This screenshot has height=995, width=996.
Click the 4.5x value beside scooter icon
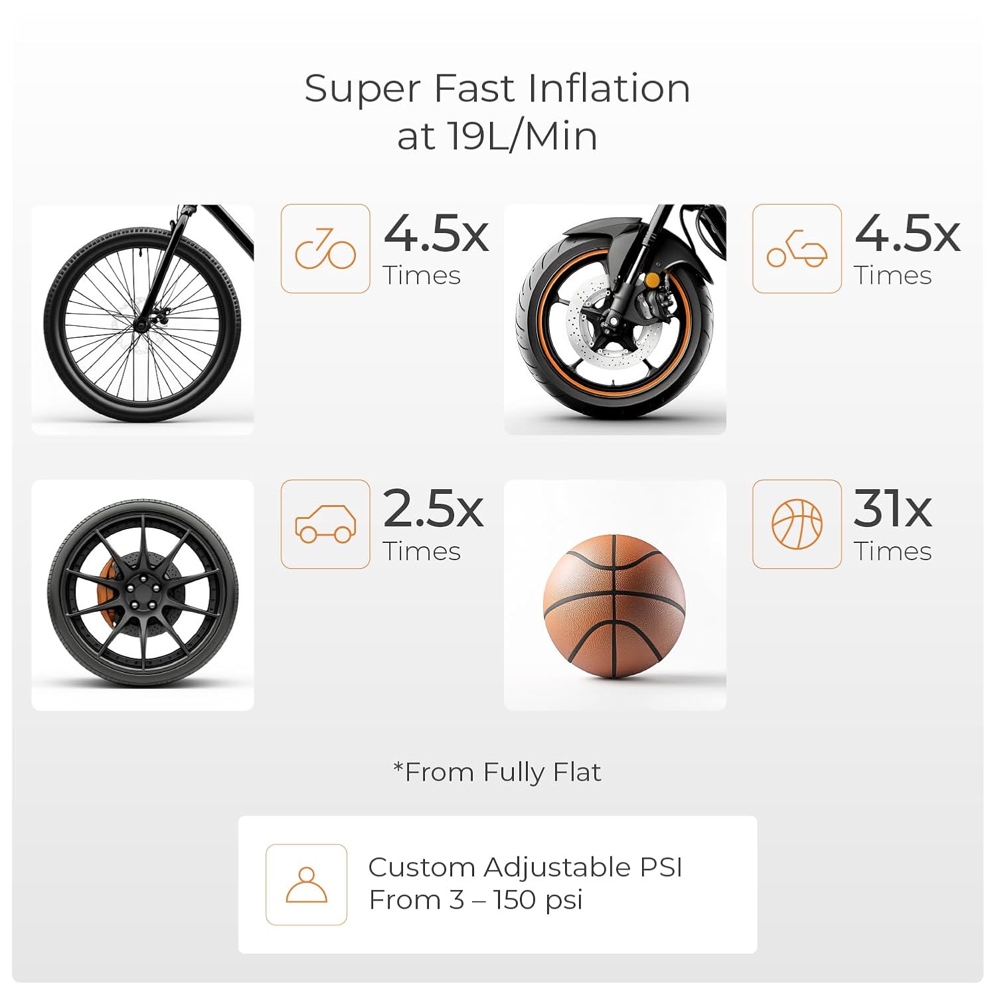908,234
